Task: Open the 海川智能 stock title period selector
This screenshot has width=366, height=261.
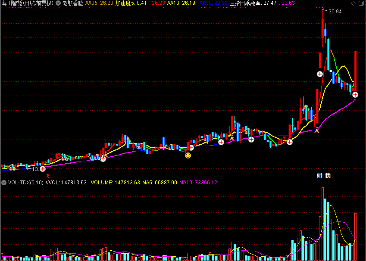Action: tap(28, 3)
